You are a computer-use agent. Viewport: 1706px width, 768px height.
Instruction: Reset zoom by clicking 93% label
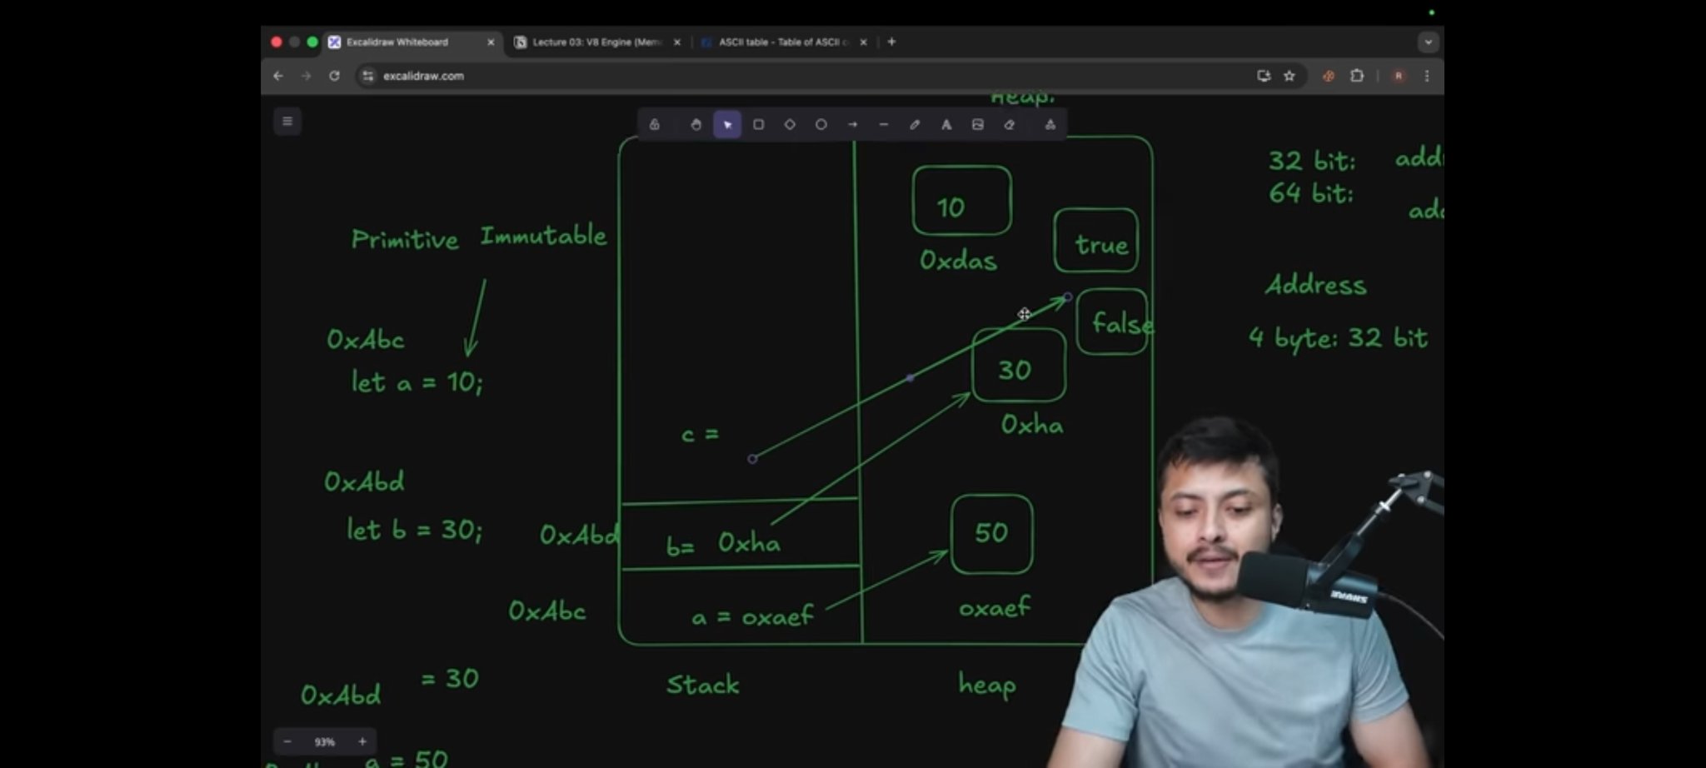tap(325, 741)
